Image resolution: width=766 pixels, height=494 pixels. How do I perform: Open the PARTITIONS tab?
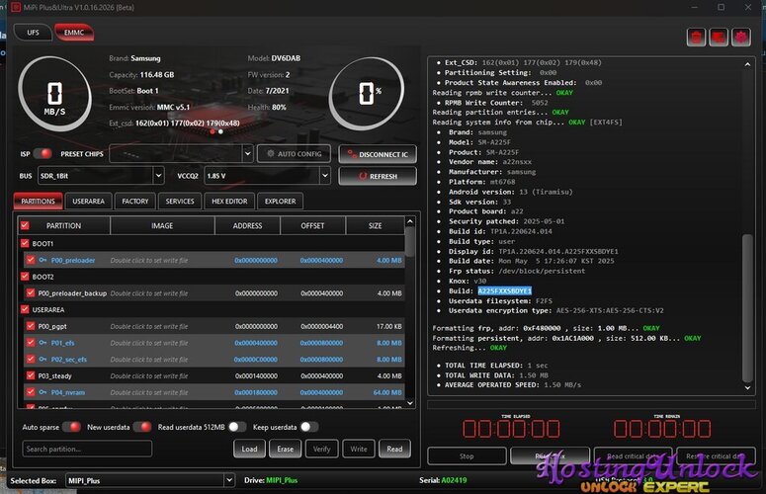39,202
